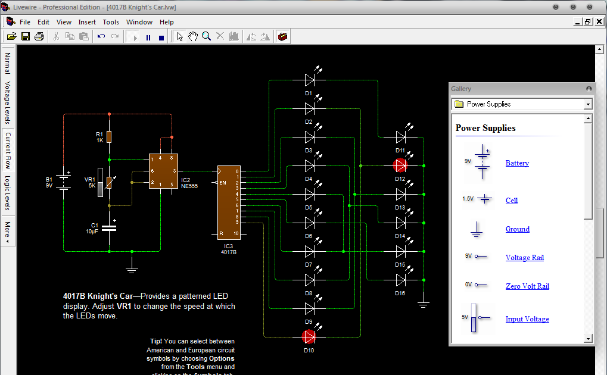The height and width of the screenshot is (375, 607).
Task: Choose the pointer selection tool
Action: tap(180, 36)
